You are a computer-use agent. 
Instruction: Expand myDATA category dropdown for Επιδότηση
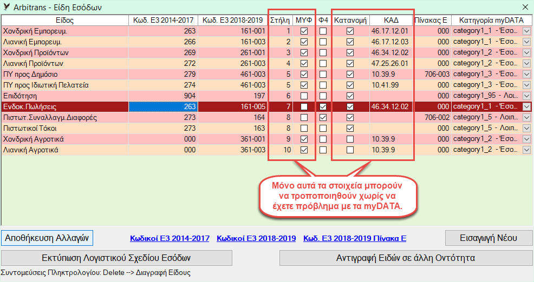(x=527, y=96)
